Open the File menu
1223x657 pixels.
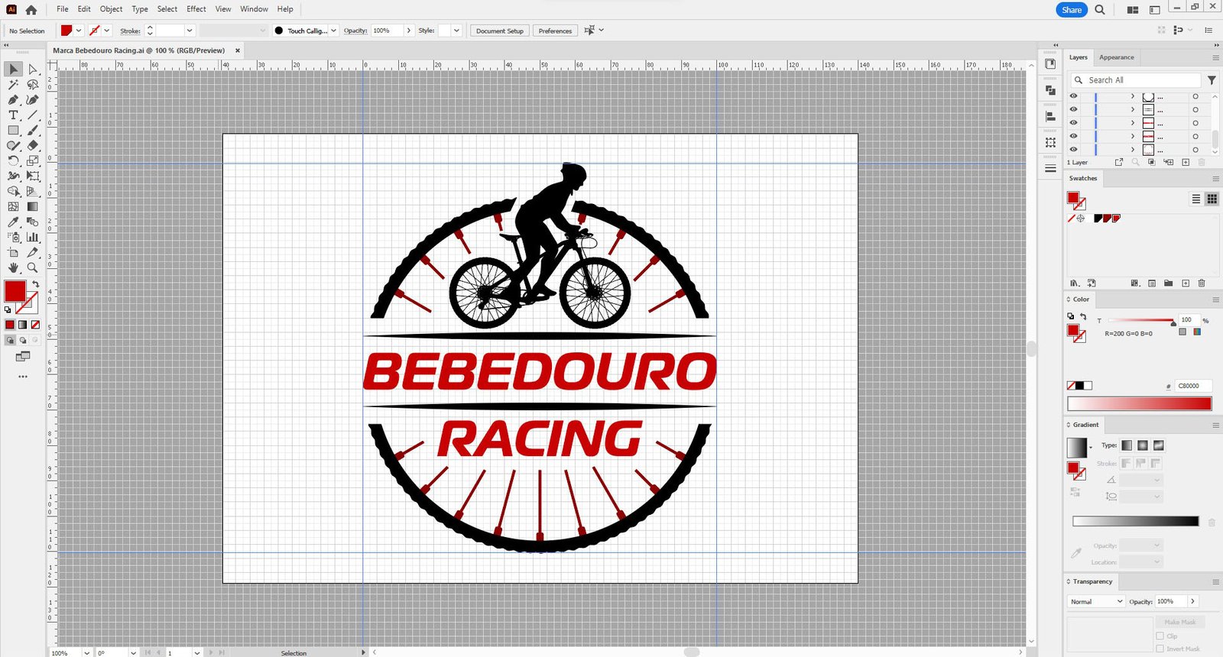(x=62, y=9)
